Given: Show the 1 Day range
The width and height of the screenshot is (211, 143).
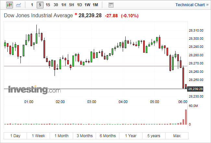Looking at the screenshot, I should click(15, 136).
